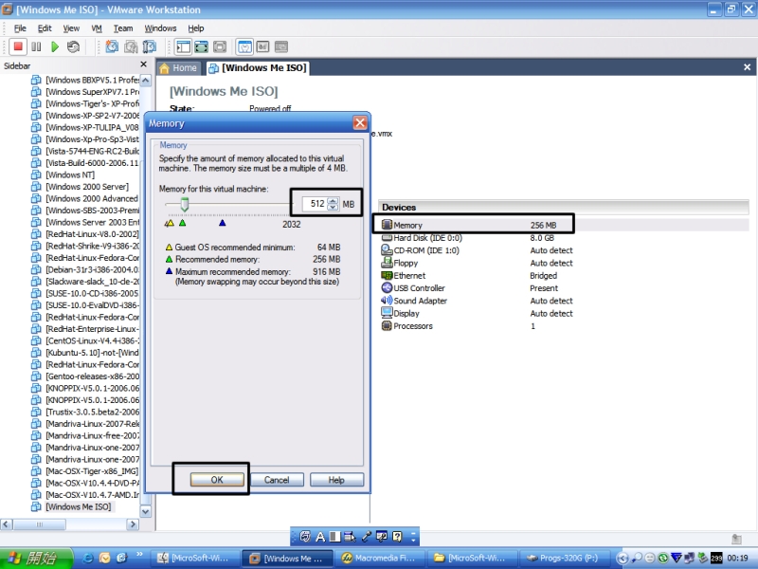The height and width of the screenshot is (569, 758).
Task: Select [Mac-OSX-Tiger-x86_IMG] in sidebar
Action: coord(92,470)
